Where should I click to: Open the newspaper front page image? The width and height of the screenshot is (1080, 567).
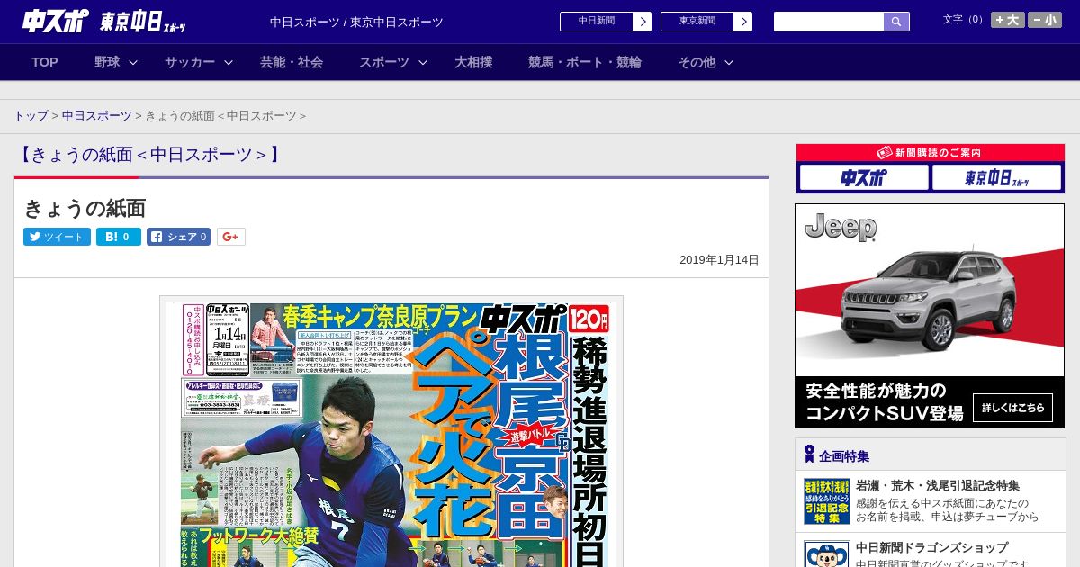(391, 432)
